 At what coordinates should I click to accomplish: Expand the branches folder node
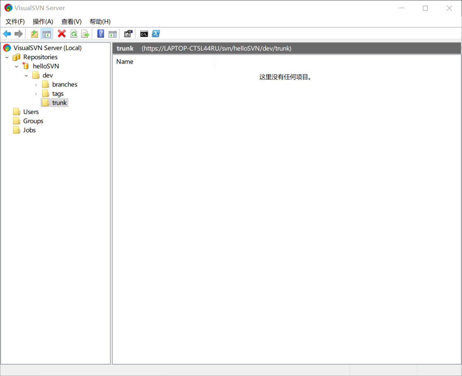click(36, 85)
